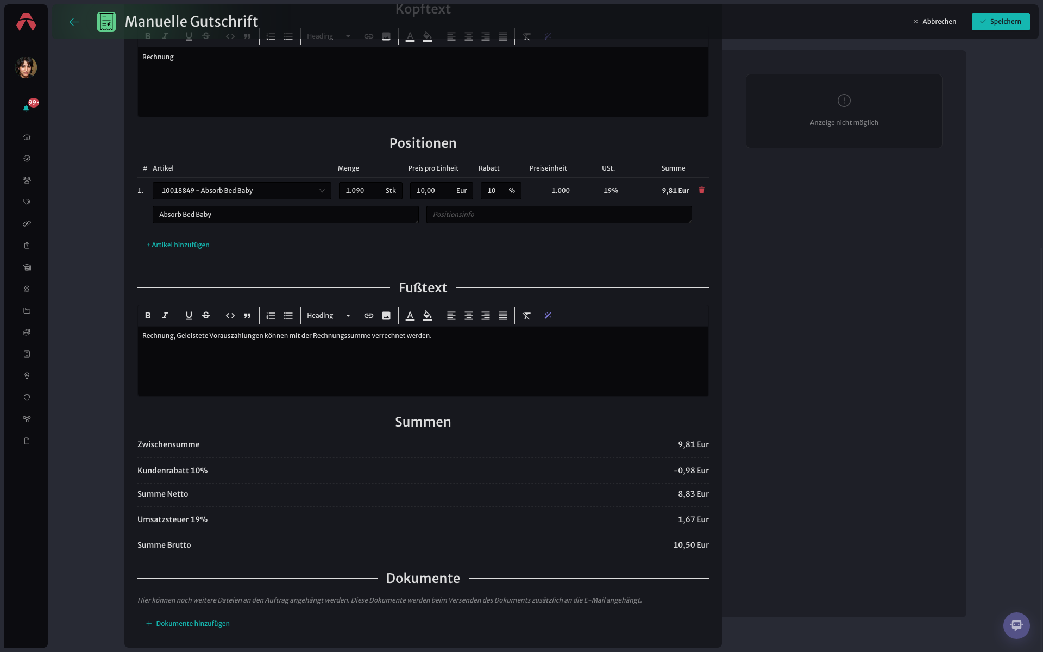Viewport: 1043px width, 652px height.
Task: Click the Anzeige nicht möglich preview notice
Action: point(844,111)
